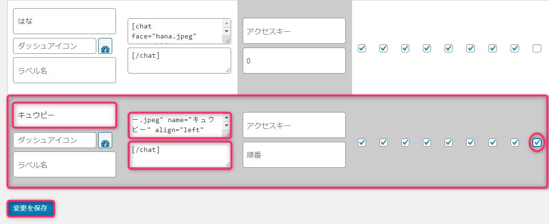Click the ラベル名 field in キュウピー row
Viewport: 549px width, 224px height.
(x=65, y=164)
